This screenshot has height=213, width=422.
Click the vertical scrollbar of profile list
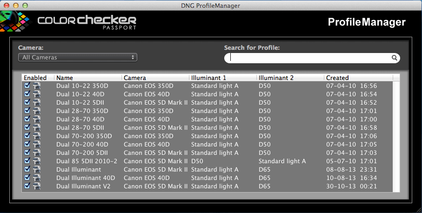(396, 135)
